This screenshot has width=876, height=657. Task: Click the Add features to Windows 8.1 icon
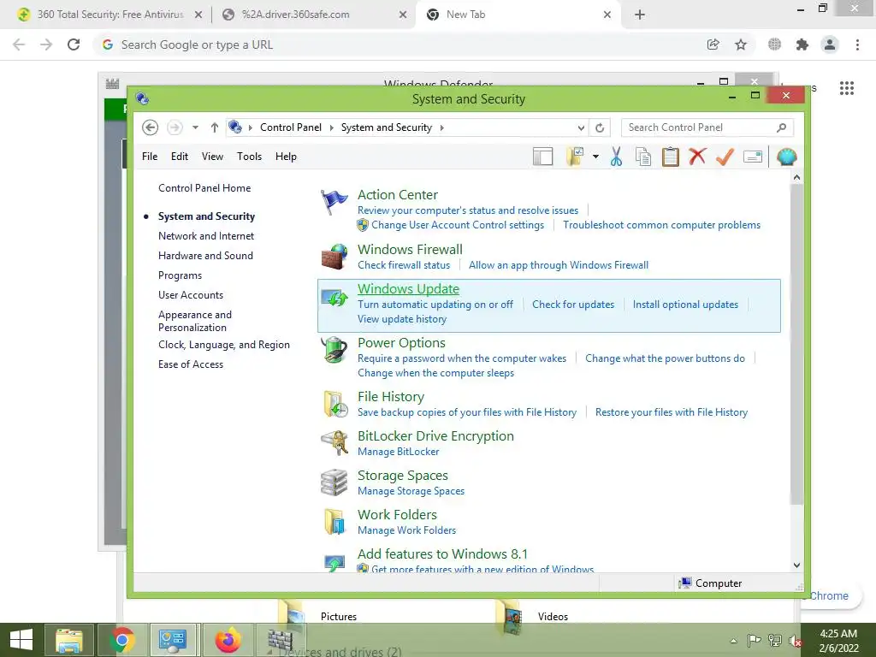(x=334, y=563)
